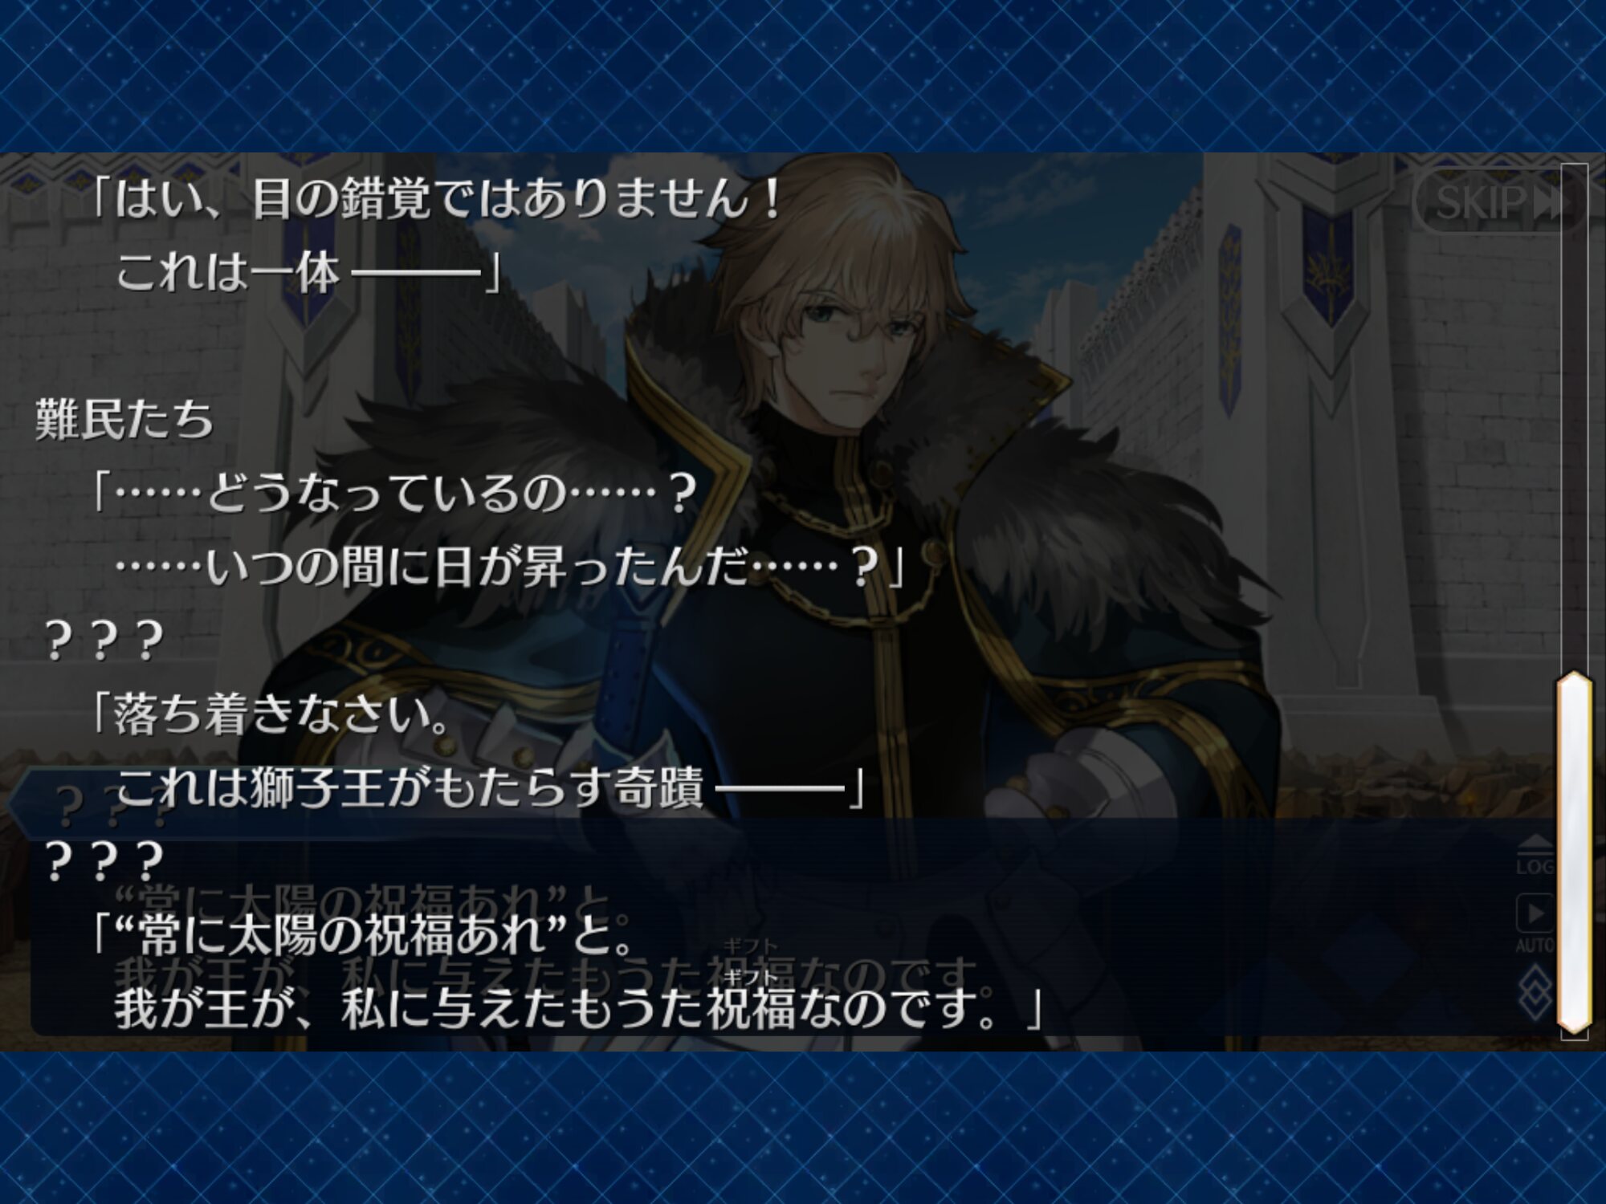Select log line 「これは一体――」
This screenshot has width=1606, height=1204.
point(309,273)
